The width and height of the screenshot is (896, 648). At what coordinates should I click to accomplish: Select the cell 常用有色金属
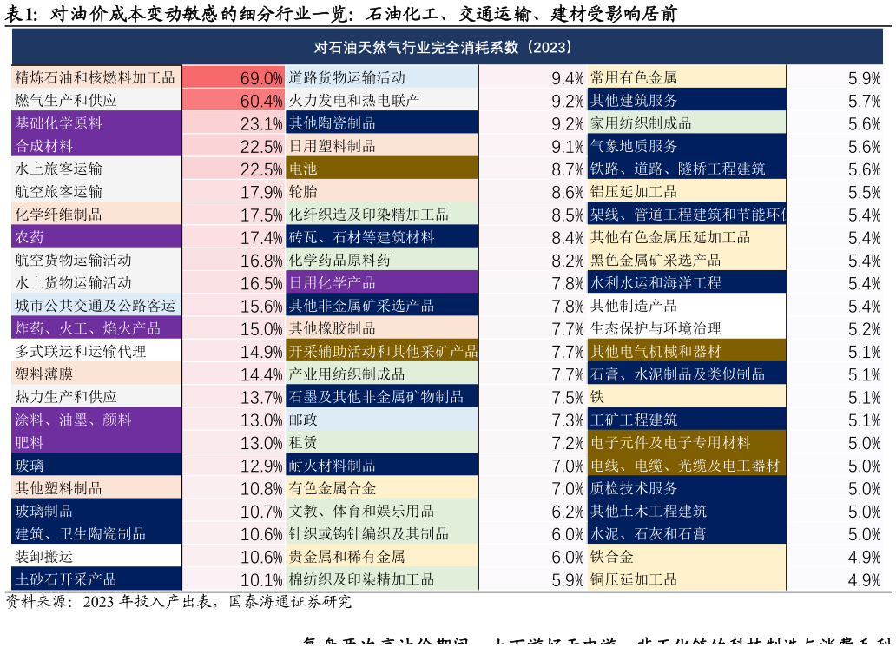coord(687,78)
